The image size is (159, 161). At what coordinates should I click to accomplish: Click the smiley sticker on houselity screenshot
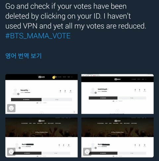tap(11, 108)
